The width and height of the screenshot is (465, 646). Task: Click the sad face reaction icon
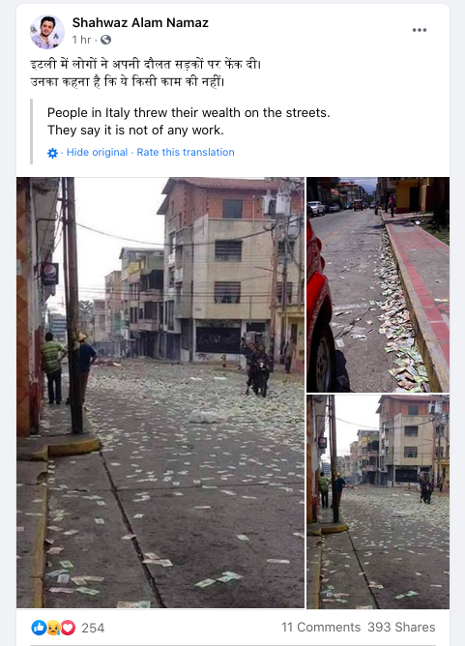(53, 628)
